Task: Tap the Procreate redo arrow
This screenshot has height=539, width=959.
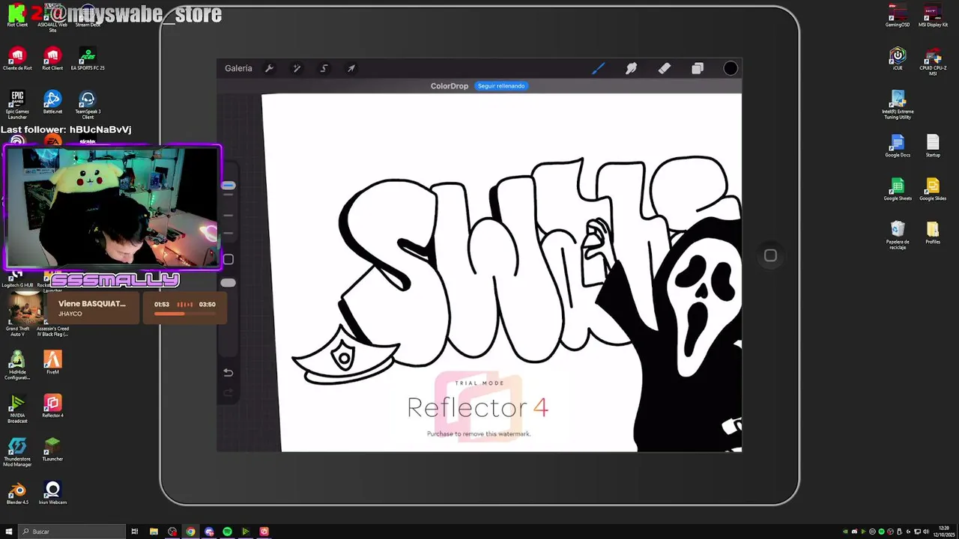Action: tap(229, 392)
